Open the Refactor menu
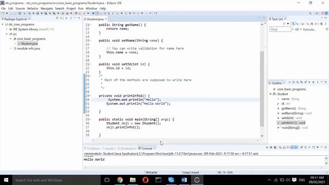The image size is (329, 185). pyautogui.click(x=32, y=8)
